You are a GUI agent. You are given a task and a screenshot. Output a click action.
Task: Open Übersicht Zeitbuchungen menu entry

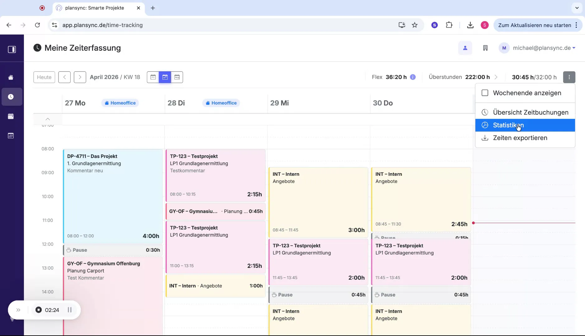(x=525, y=112)
